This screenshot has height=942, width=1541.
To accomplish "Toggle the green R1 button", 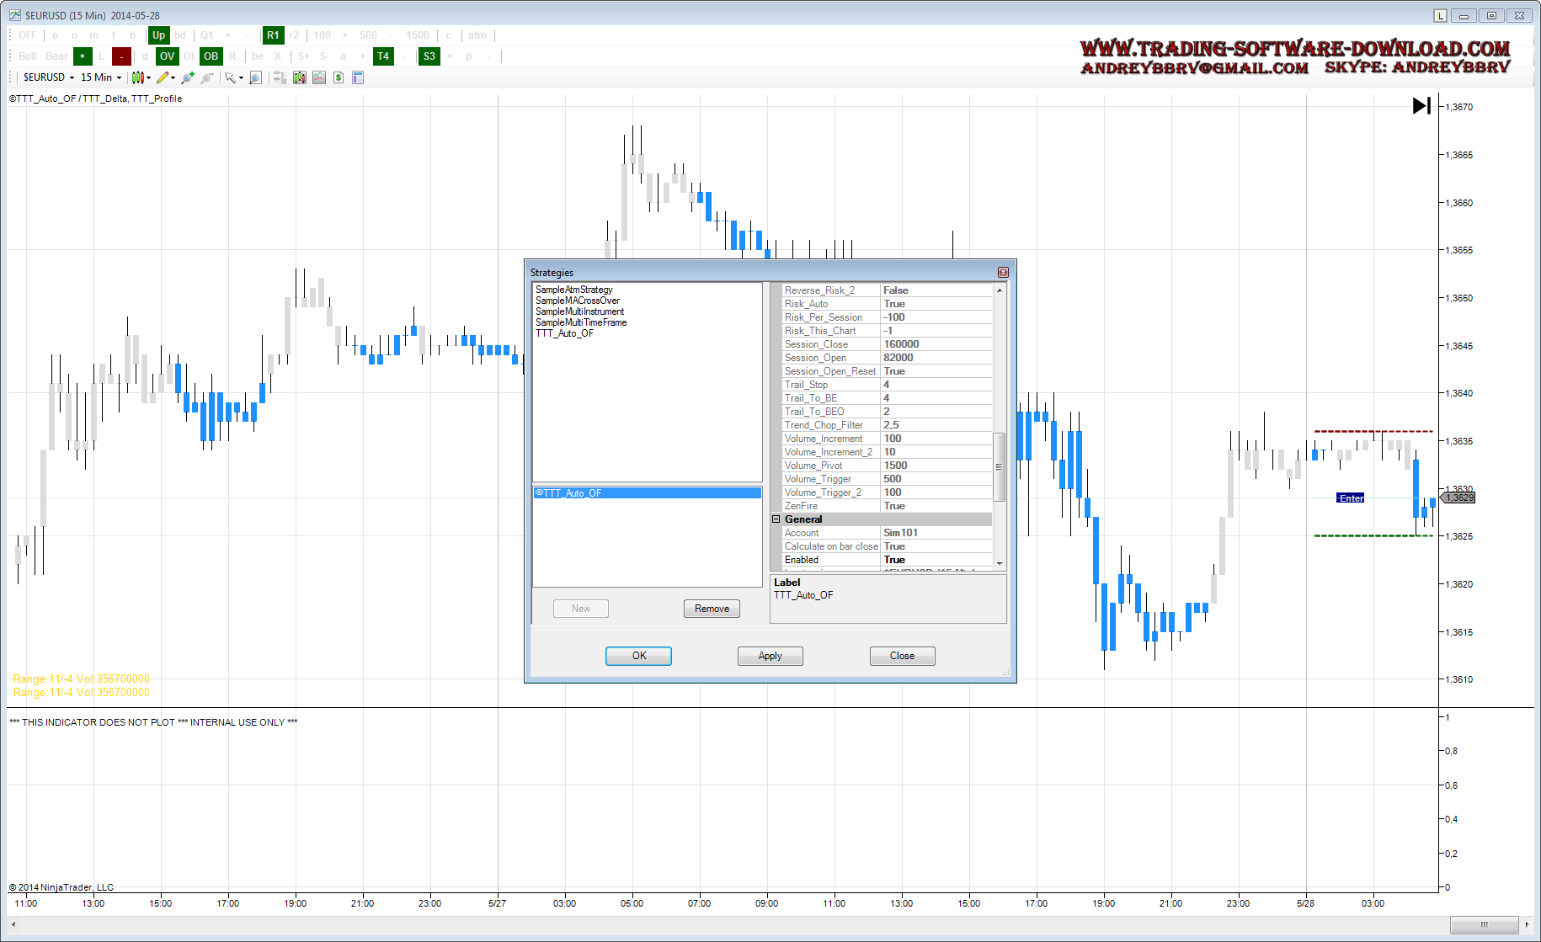I will coord(273,35).
